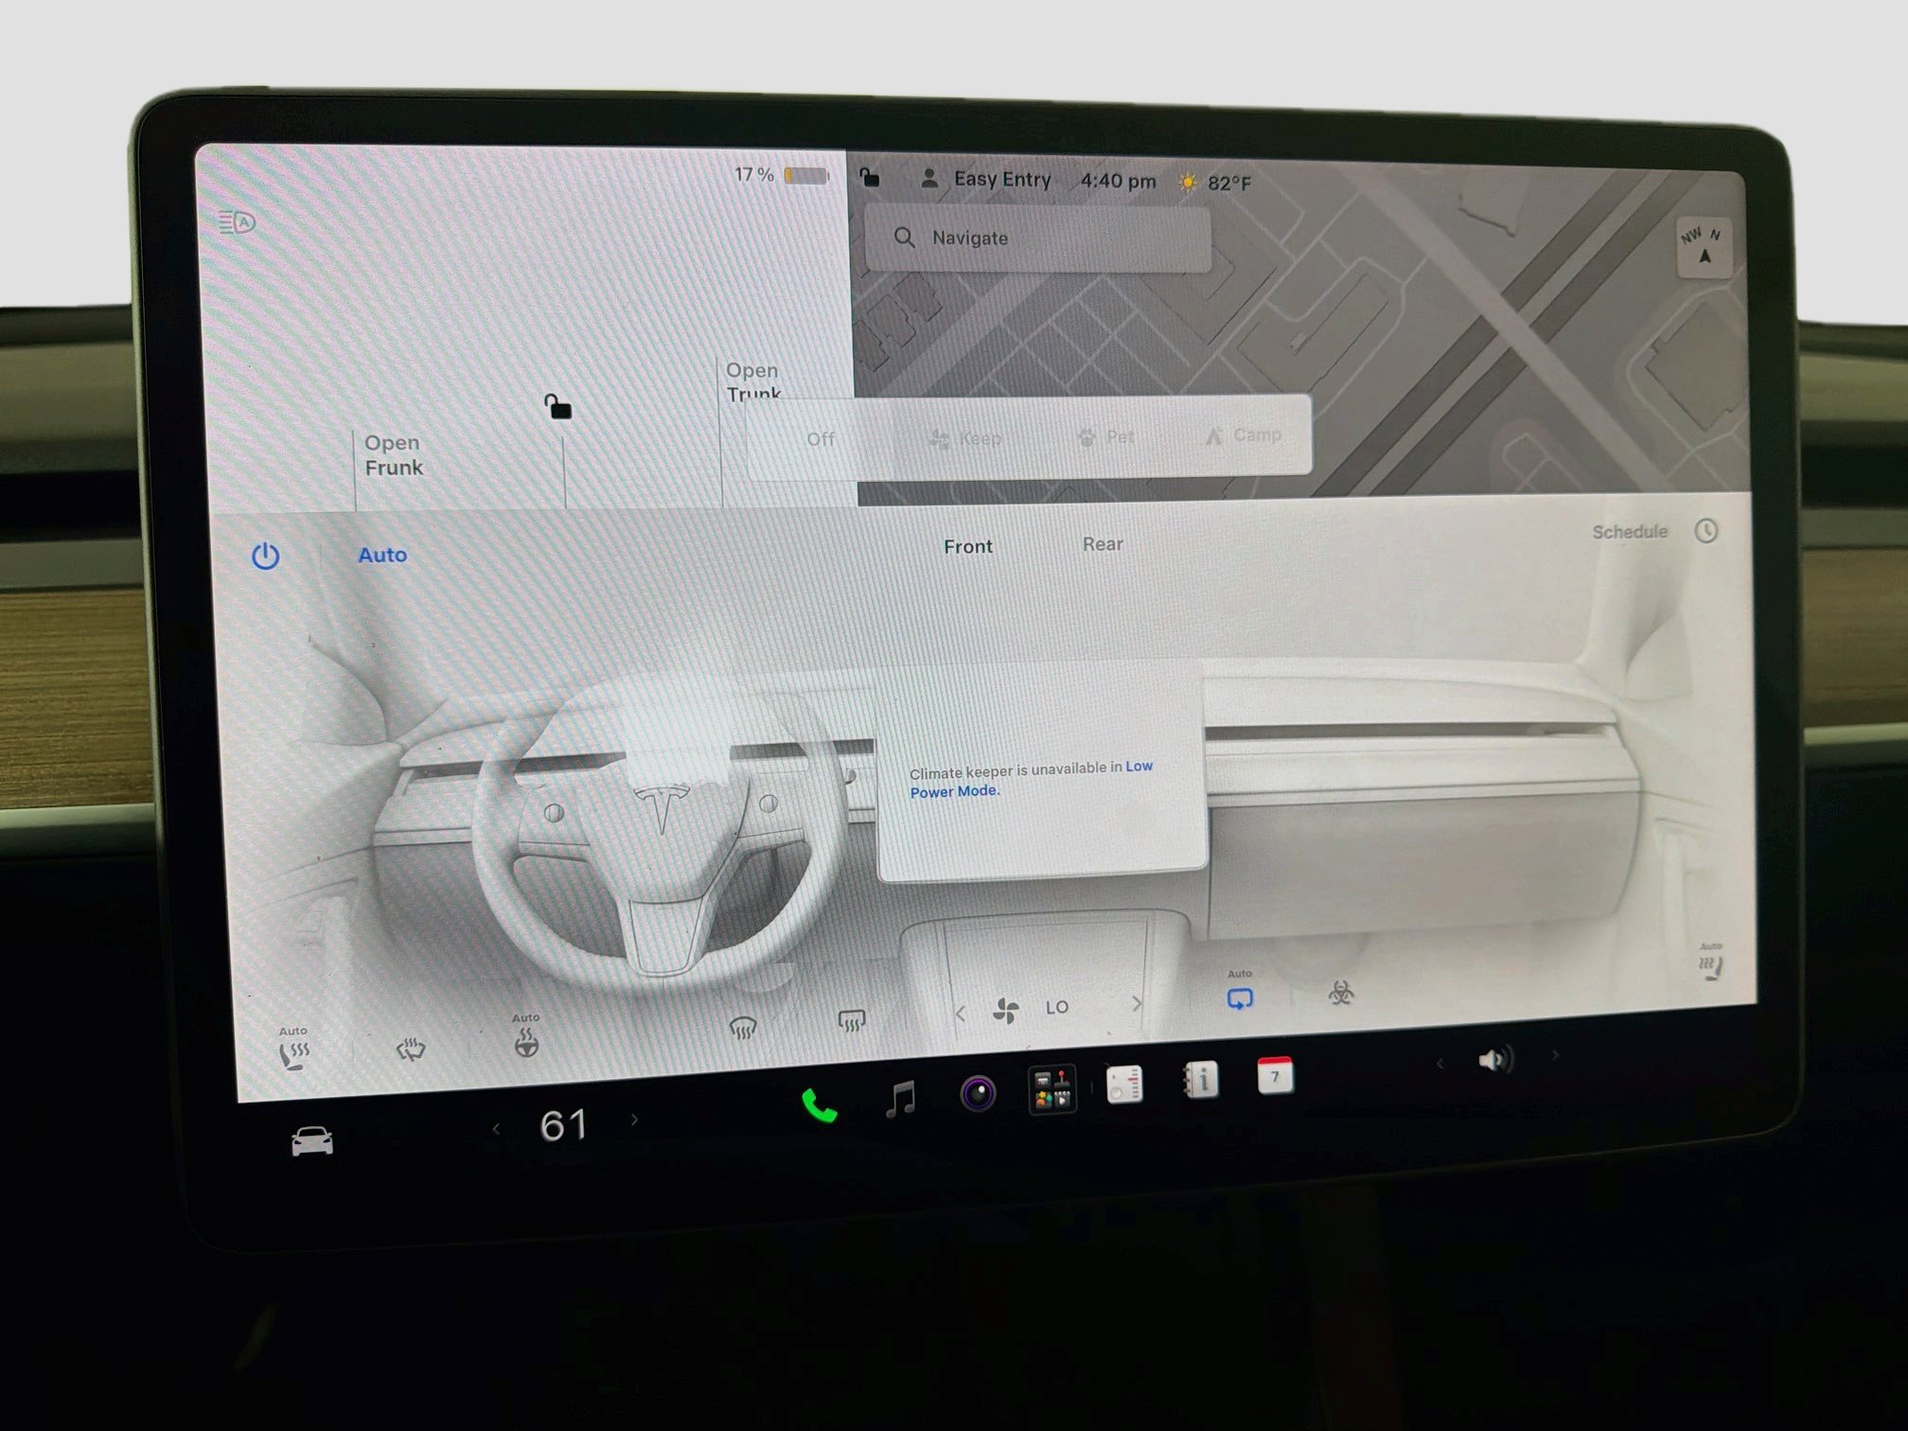Viewport: 1908px width, 1431px height.
Task: Tap Open Frunk
Action: point(393,455)
